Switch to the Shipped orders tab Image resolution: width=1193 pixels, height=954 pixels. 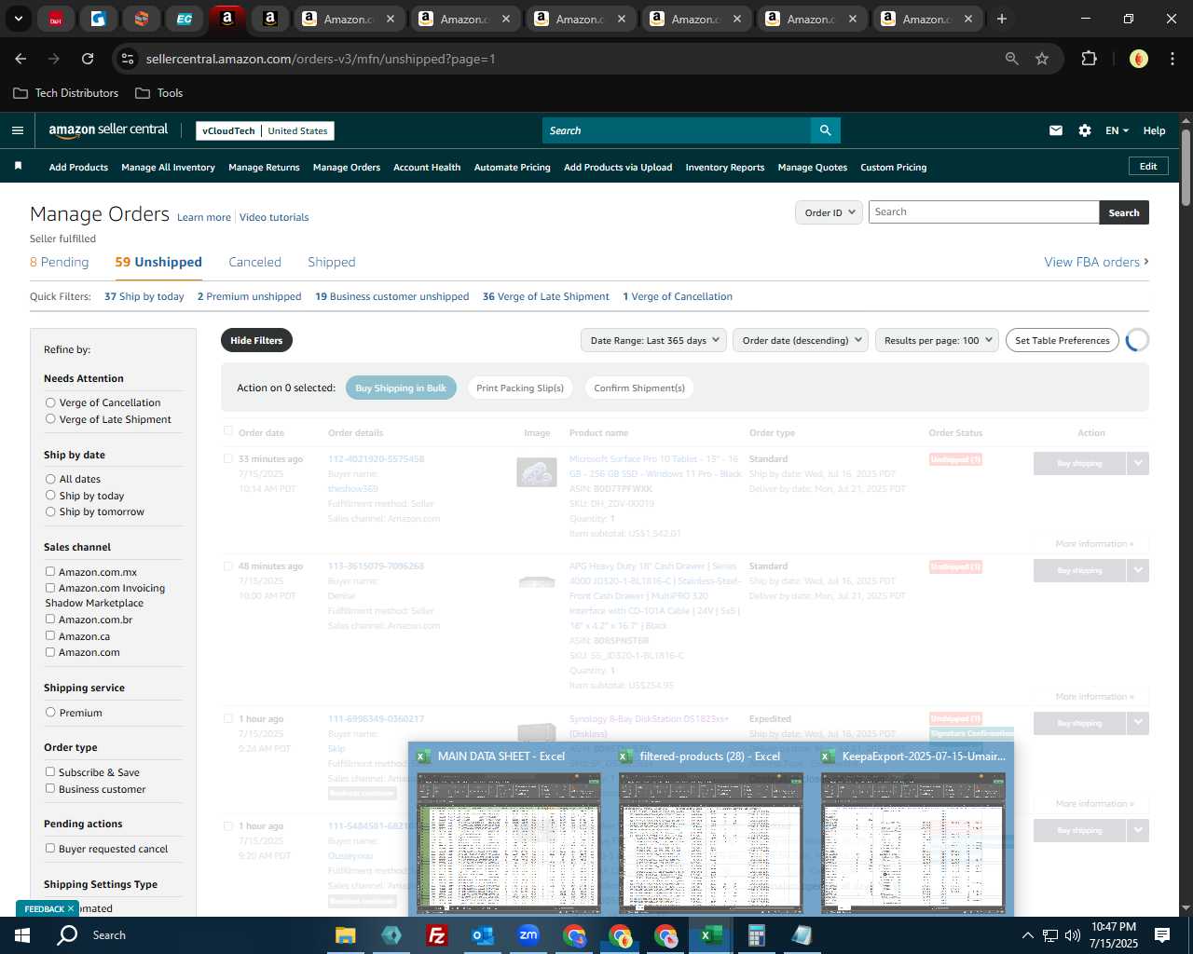332,262
